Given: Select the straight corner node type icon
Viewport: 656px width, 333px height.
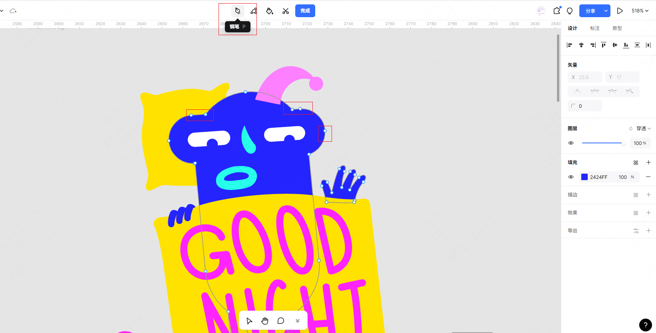Looking at the screenshot, I should [577, 91].
